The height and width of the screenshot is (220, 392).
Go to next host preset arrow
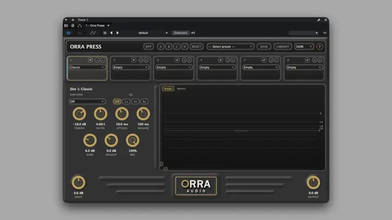tap(118, 33)
